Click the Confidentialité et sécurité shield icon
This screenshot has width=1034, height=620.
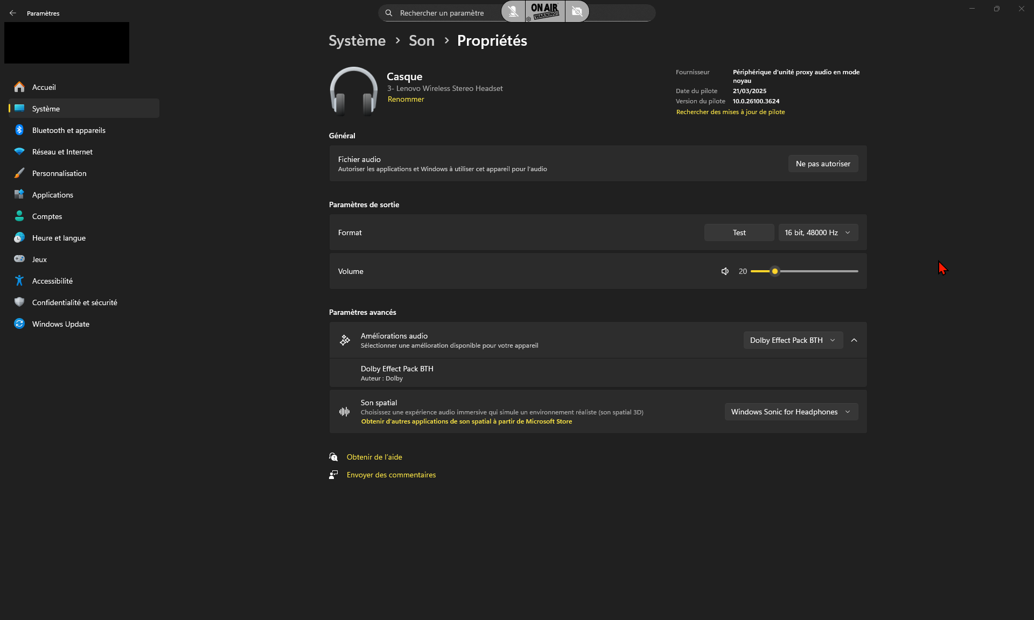19,302
